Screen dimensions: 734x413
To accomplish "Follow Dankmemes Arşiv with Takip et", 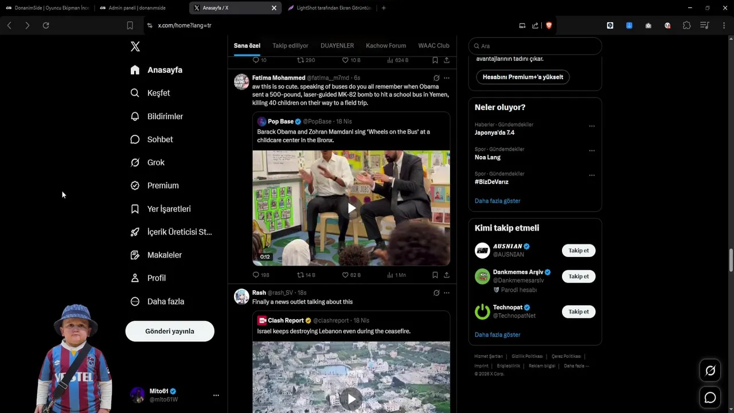I will [x=579, y=276].
